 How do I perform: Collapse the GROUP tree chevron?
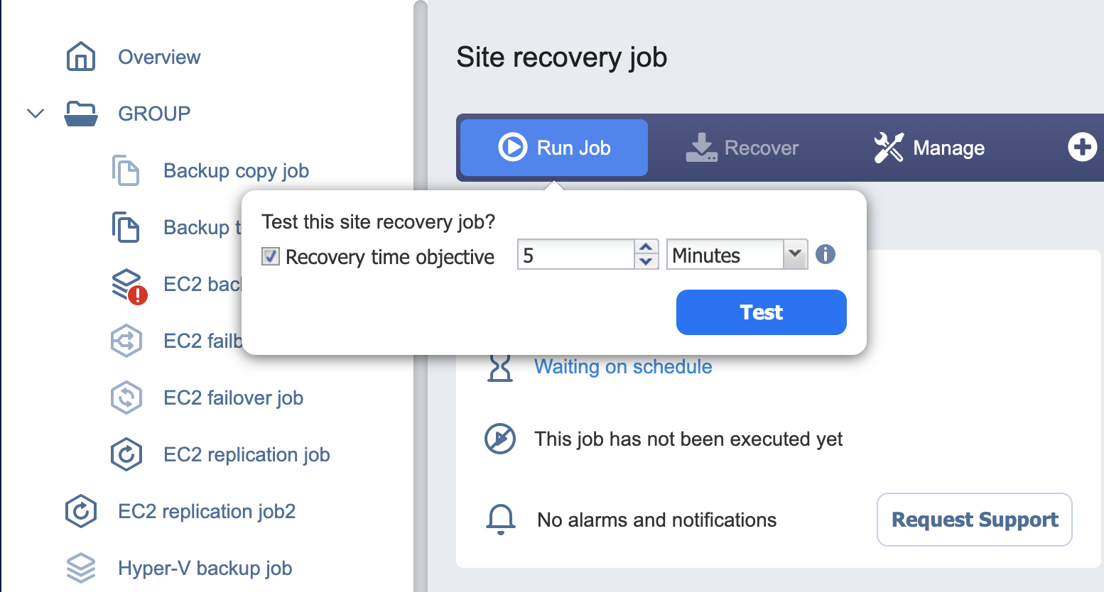tap(36, 114)
